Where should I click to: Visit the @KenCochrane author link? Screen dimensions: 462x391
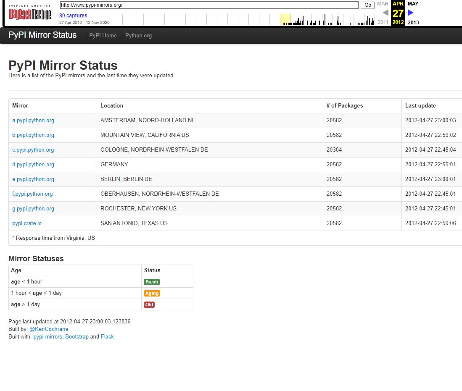[49, 329]
